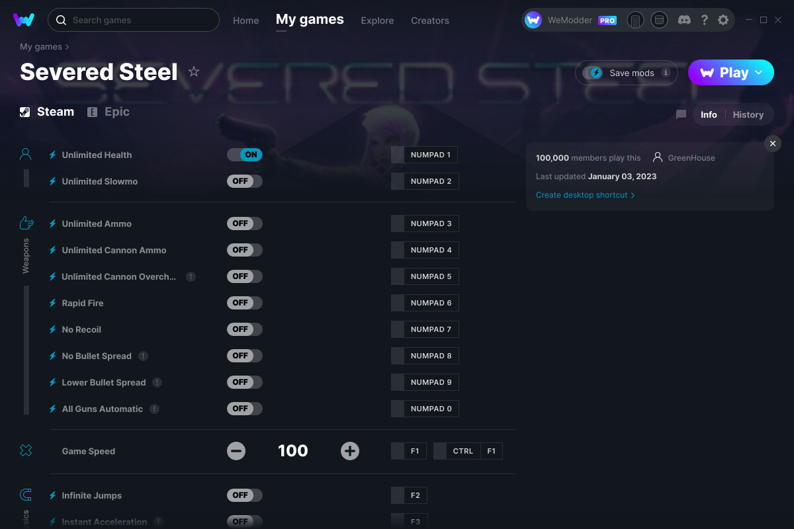
Task: Enable the Unlimited Ammo cheat
Action: pyautogui.click(x=244, y=223)
